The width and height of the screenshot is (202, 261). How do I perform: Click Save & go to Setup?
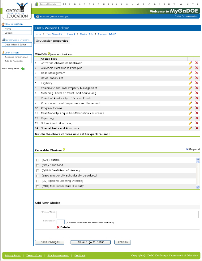click(91, 242)
